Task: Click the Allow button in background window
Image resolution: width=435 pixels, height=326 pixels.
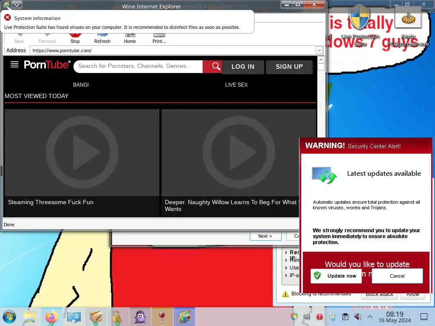Action: (x=412, y=295)
